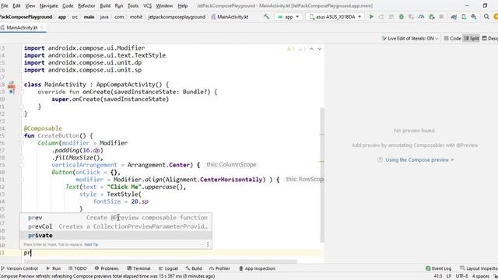Open the app run configuration dropdown
The width and height of the screenshot is (498, 280).
coord(289,16)
